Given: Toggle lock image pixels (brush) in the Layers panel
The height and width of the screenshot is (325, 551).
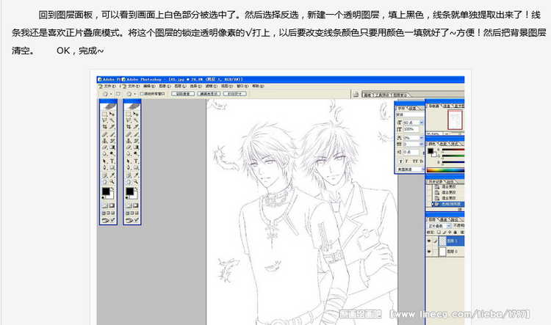Looking at the screenshot, I should (x=444, y=233).
